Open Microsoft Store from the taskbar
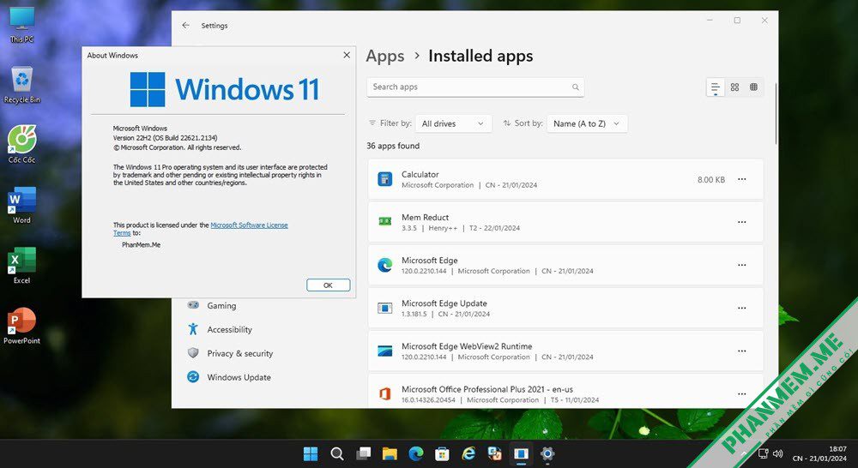 (x=442, y=453)
